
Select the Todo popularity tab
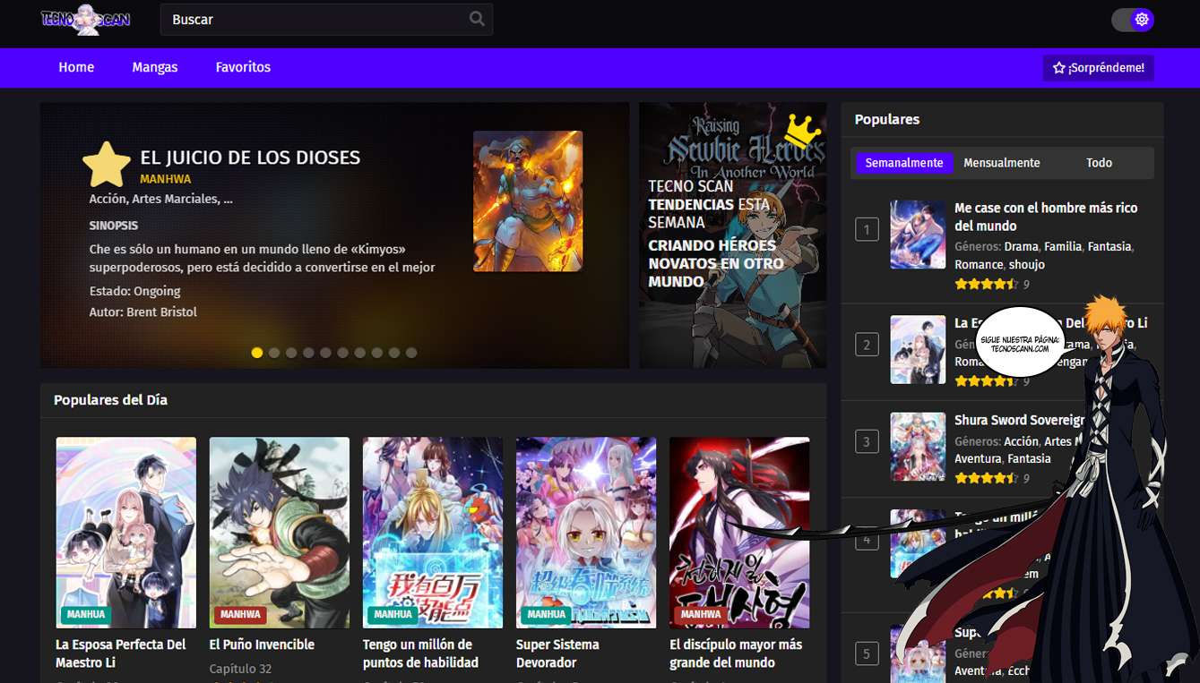(1099, 163)
